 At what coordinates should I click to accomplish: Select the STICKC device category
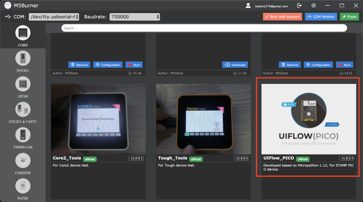point(23,62)
